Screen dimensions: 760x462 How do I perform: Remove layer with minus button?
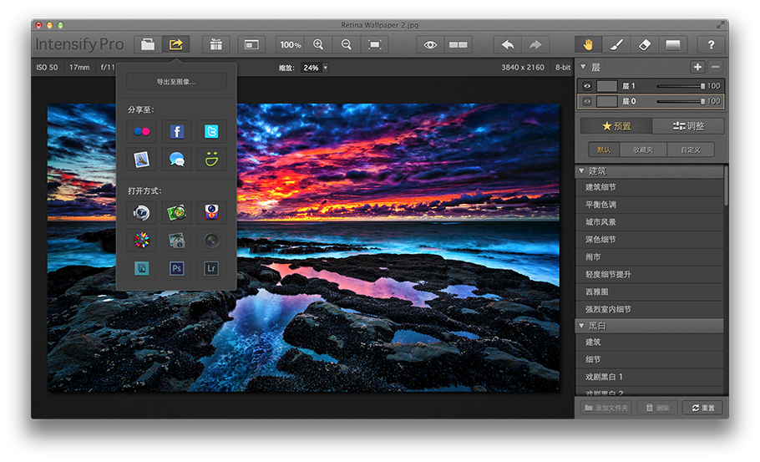[716, 67]
